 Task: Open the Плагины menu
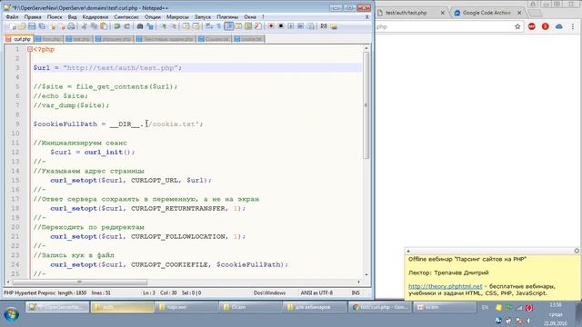coord(227,17)
